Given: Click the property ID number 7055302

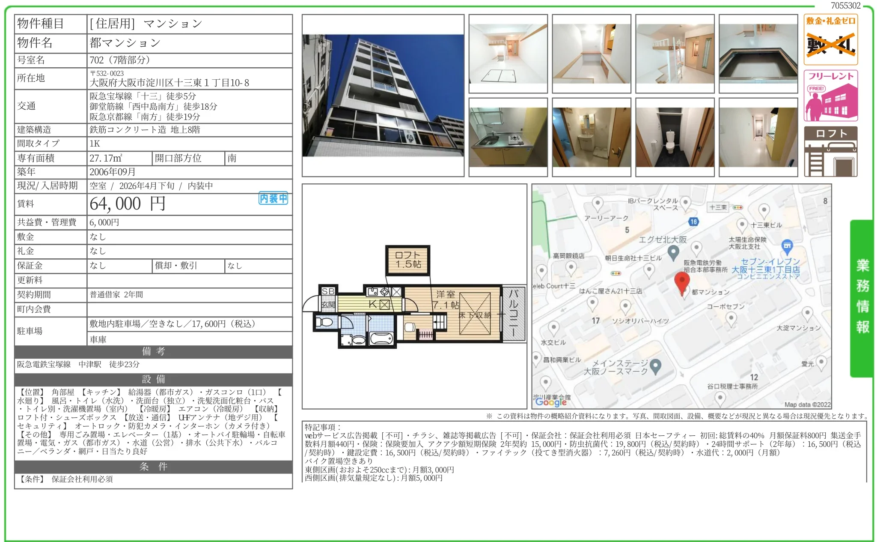Looking at the screenshot, I should [x=845, y=6].
